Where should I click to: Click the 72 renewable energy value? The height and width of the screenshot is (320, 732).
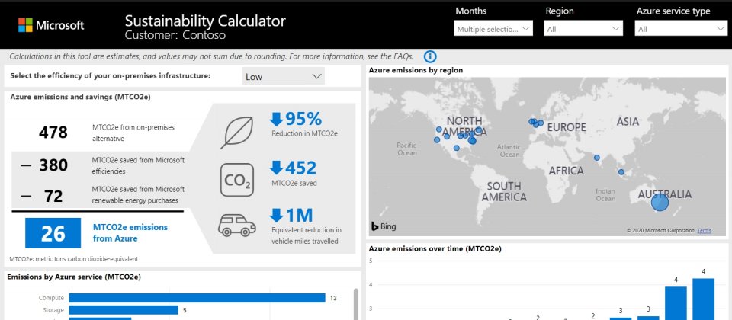pyautogui.click(x=53, y=197)
